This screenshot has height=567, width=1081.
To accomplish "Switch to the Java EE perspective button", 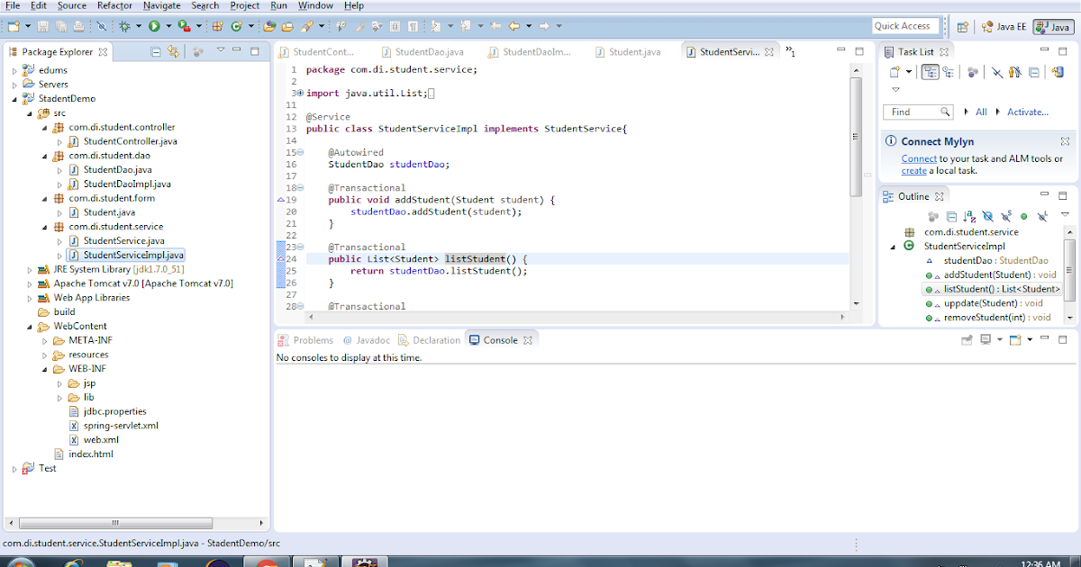I will click(1003, 26).
